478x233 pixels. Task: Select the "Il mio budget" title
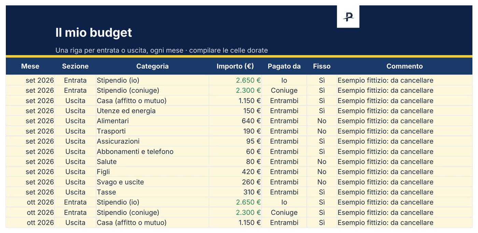[94, 33]
